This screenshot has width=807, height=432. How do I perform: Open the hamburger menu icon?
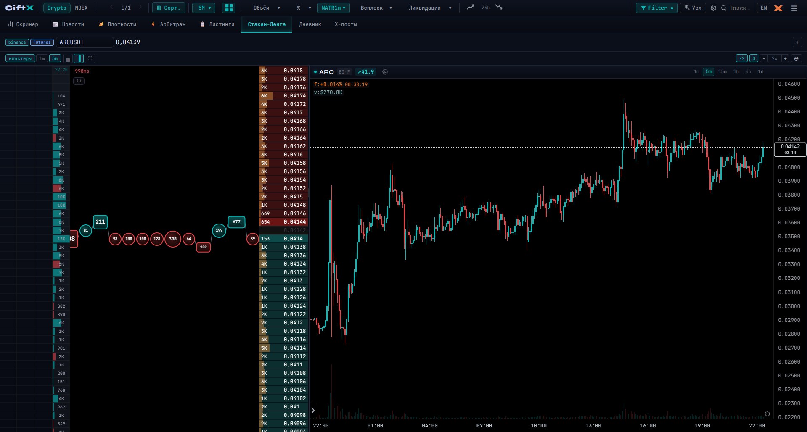[794, 8]
